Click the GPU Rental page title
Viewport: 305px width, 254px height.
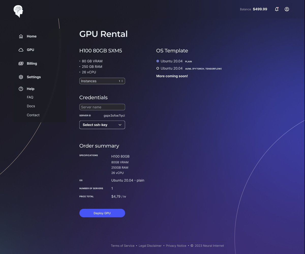[103, 34]
